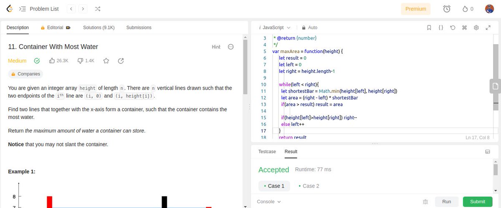Open the JavaScript language dropdown

click(x=275, y=28)
